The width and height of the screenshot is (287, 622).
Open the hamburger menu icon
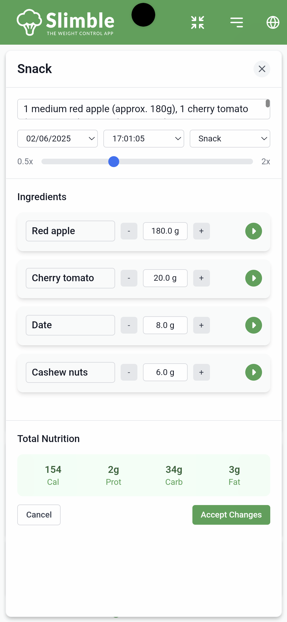click(x=237, y=22)
